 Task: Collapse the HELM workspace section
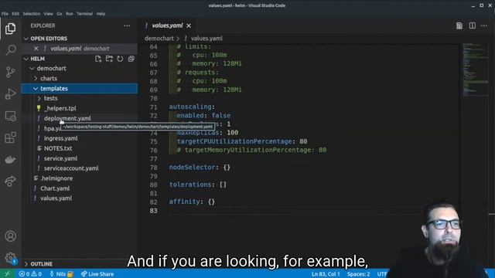pyautogui.click(x=26, y=59)
